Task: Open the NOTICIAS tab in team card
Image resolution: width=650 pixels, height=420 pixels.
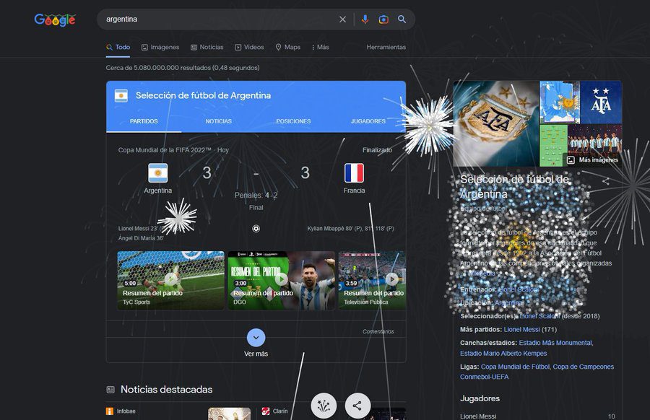Action: pyautogui.click(x=218, y=121)
